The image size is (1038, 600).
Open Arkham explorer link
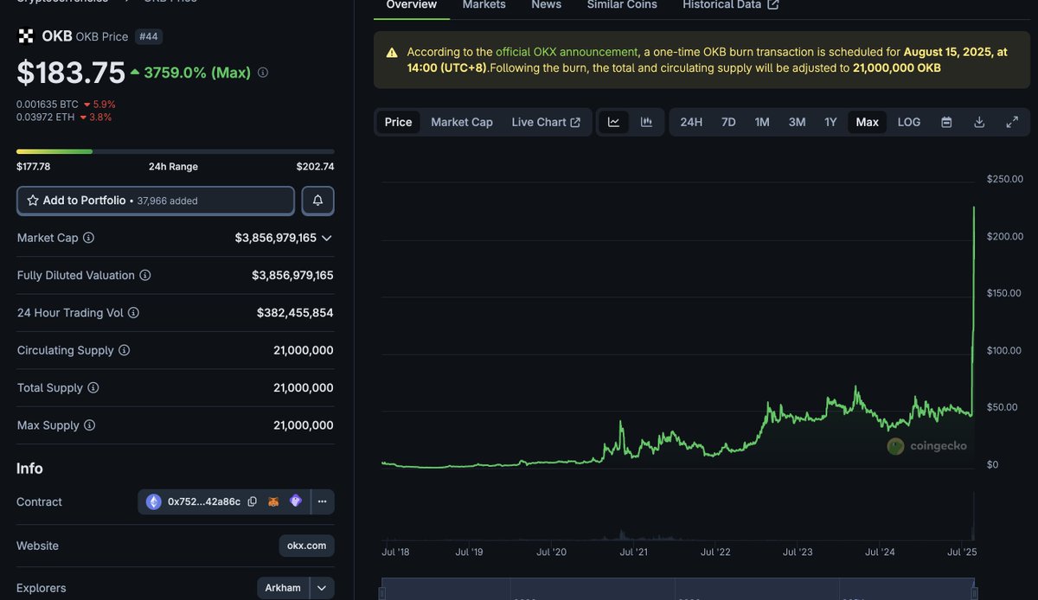284,588
